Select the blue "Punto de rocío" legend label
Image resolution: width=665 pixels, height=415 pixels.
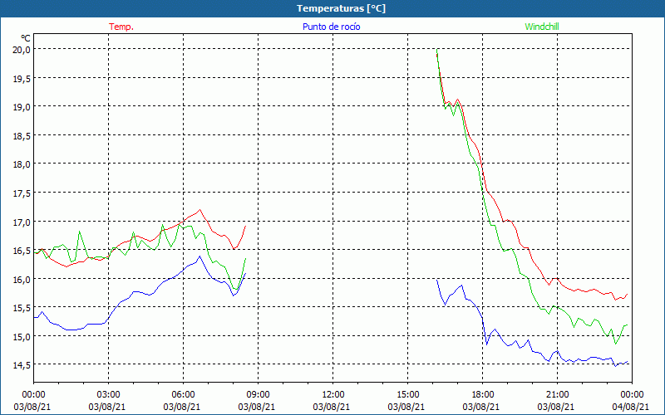(x=331, y=27)
